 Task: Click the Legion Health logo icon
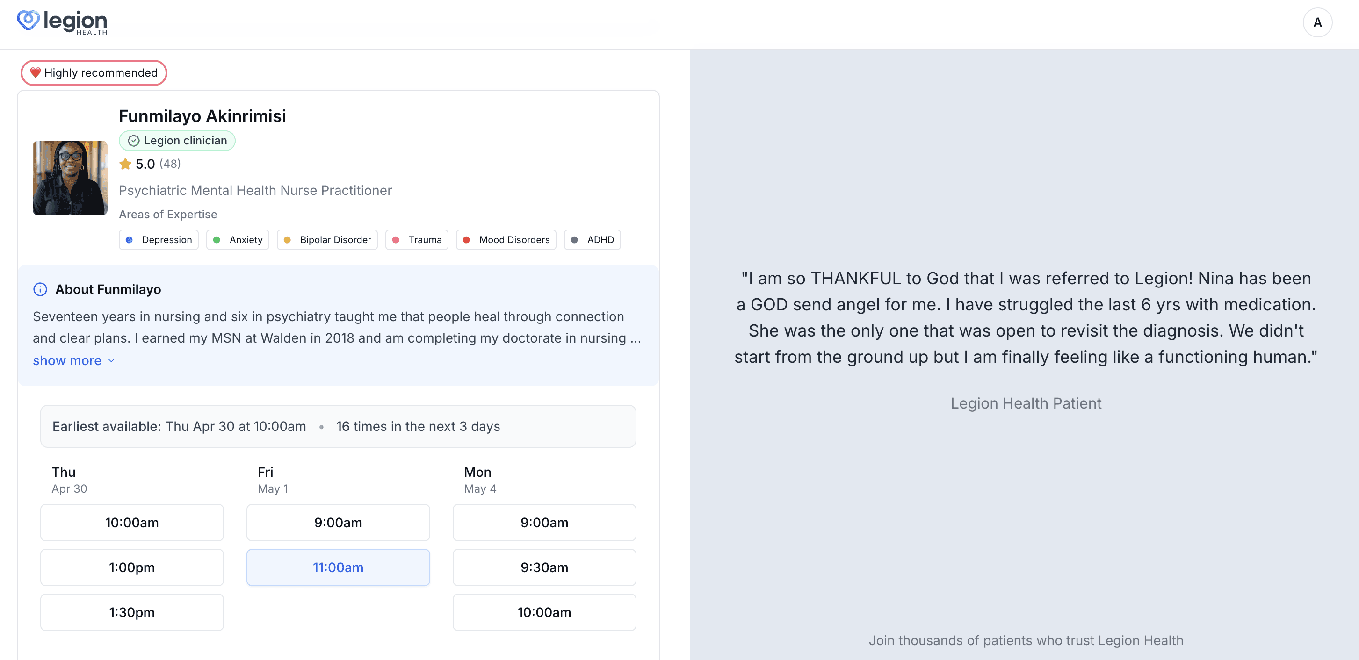28,21
